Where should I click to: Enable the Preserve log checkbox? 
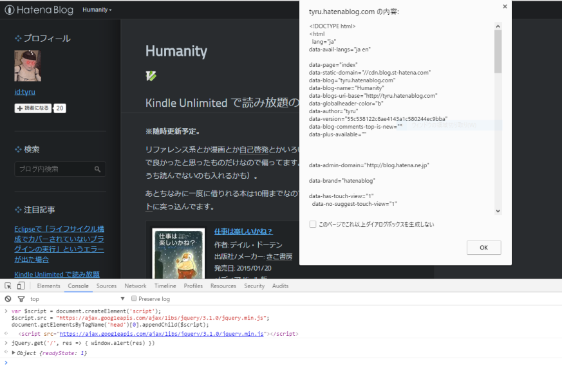click(134, 298)
